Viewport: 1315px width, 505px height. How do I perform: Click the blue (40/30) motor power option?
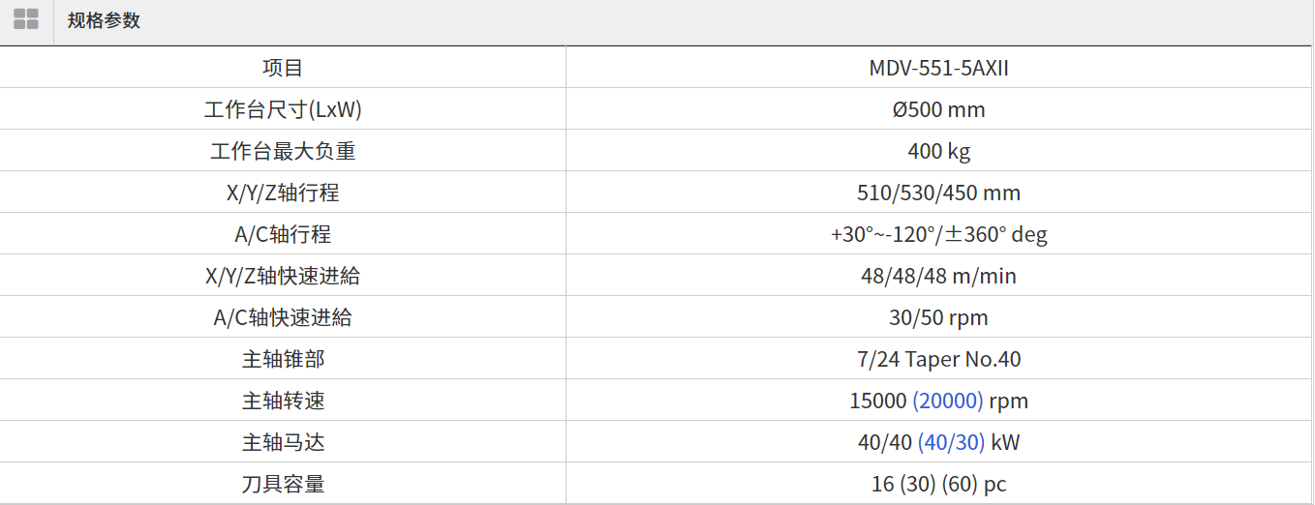pos(950,442)
